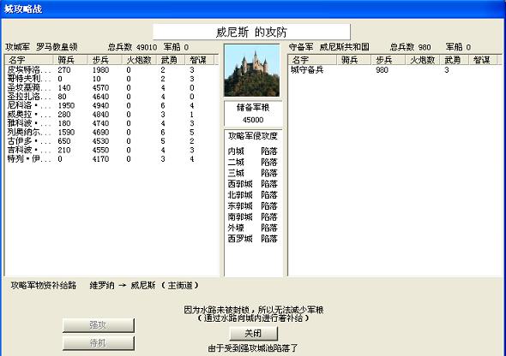Select the 城守备兵 defender row
Screen dimensions: 506x356
click(394, 70)
